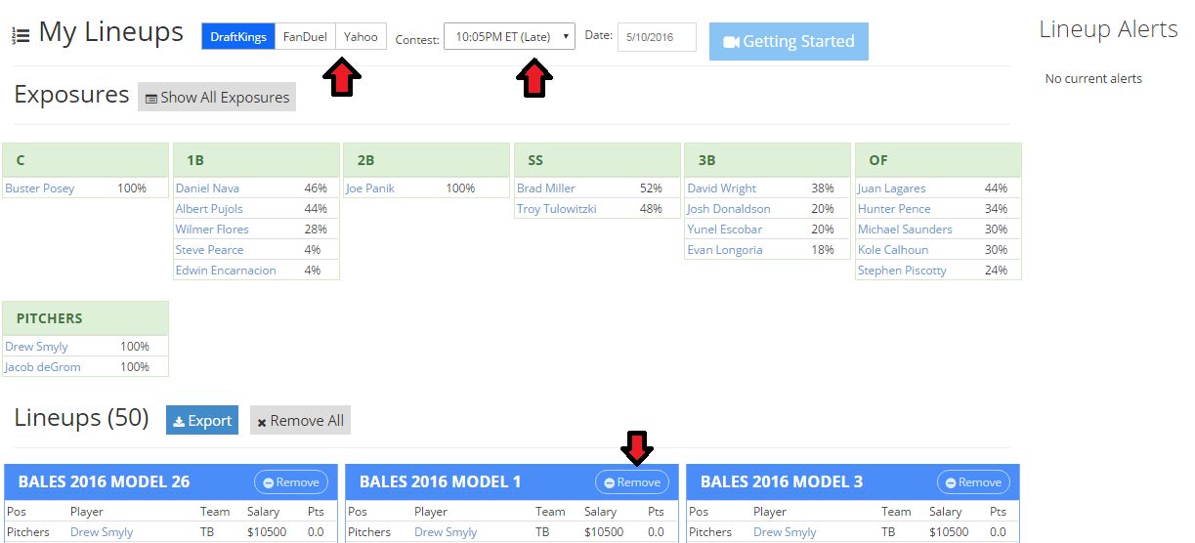Select the DraftKings site tab

pyautogui.click(x=238, y=37)
